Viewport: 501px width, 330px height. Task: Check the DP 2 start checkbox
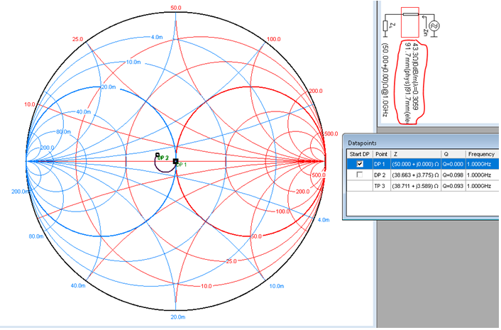[x=360, y=175]
